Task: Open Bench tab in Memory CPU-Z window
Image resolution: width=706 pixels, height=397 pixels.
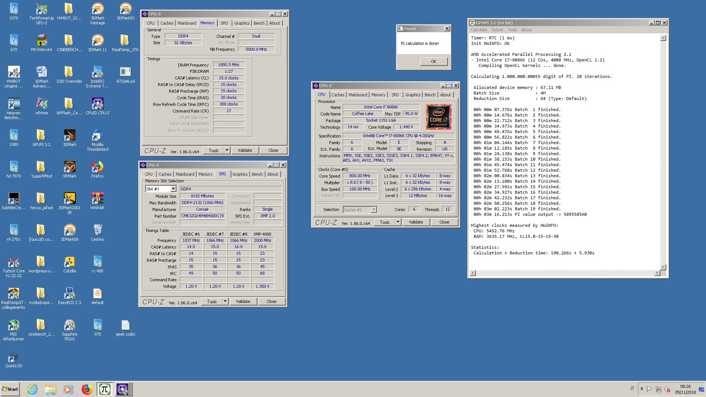Action: click(259, 23)
